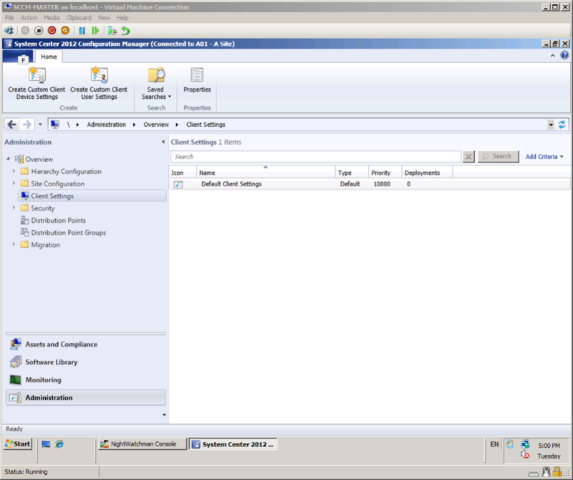Pause the virtual machine from toolbar
This screenshot has height=480, width=573.
coord(82,31)
